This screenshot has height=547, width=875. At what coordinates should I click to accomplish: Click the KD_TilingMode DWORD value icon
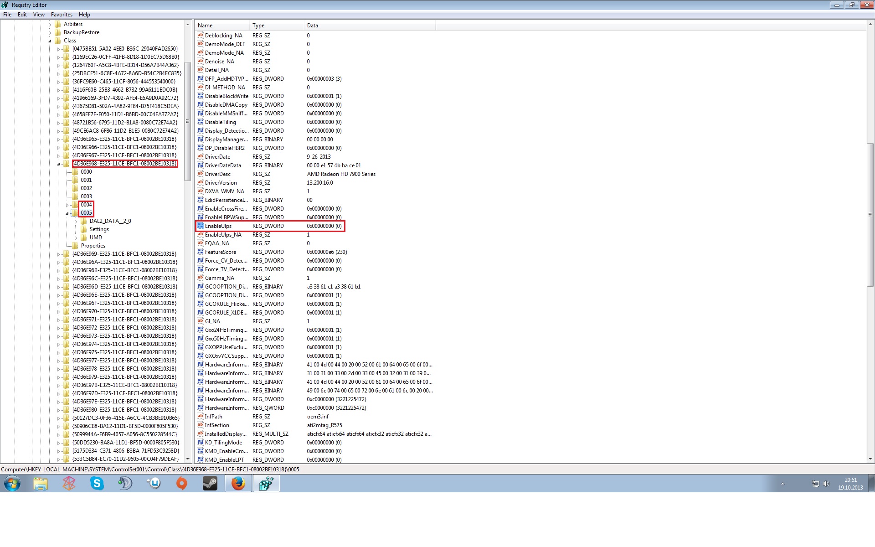point(200,443)
